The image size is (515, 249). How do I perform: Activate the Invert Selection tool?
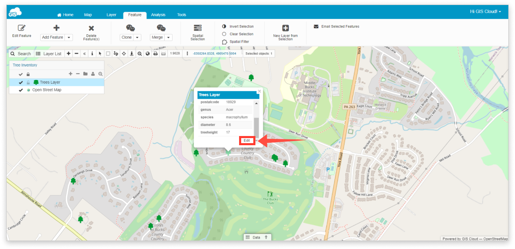[x=226, y=26]
